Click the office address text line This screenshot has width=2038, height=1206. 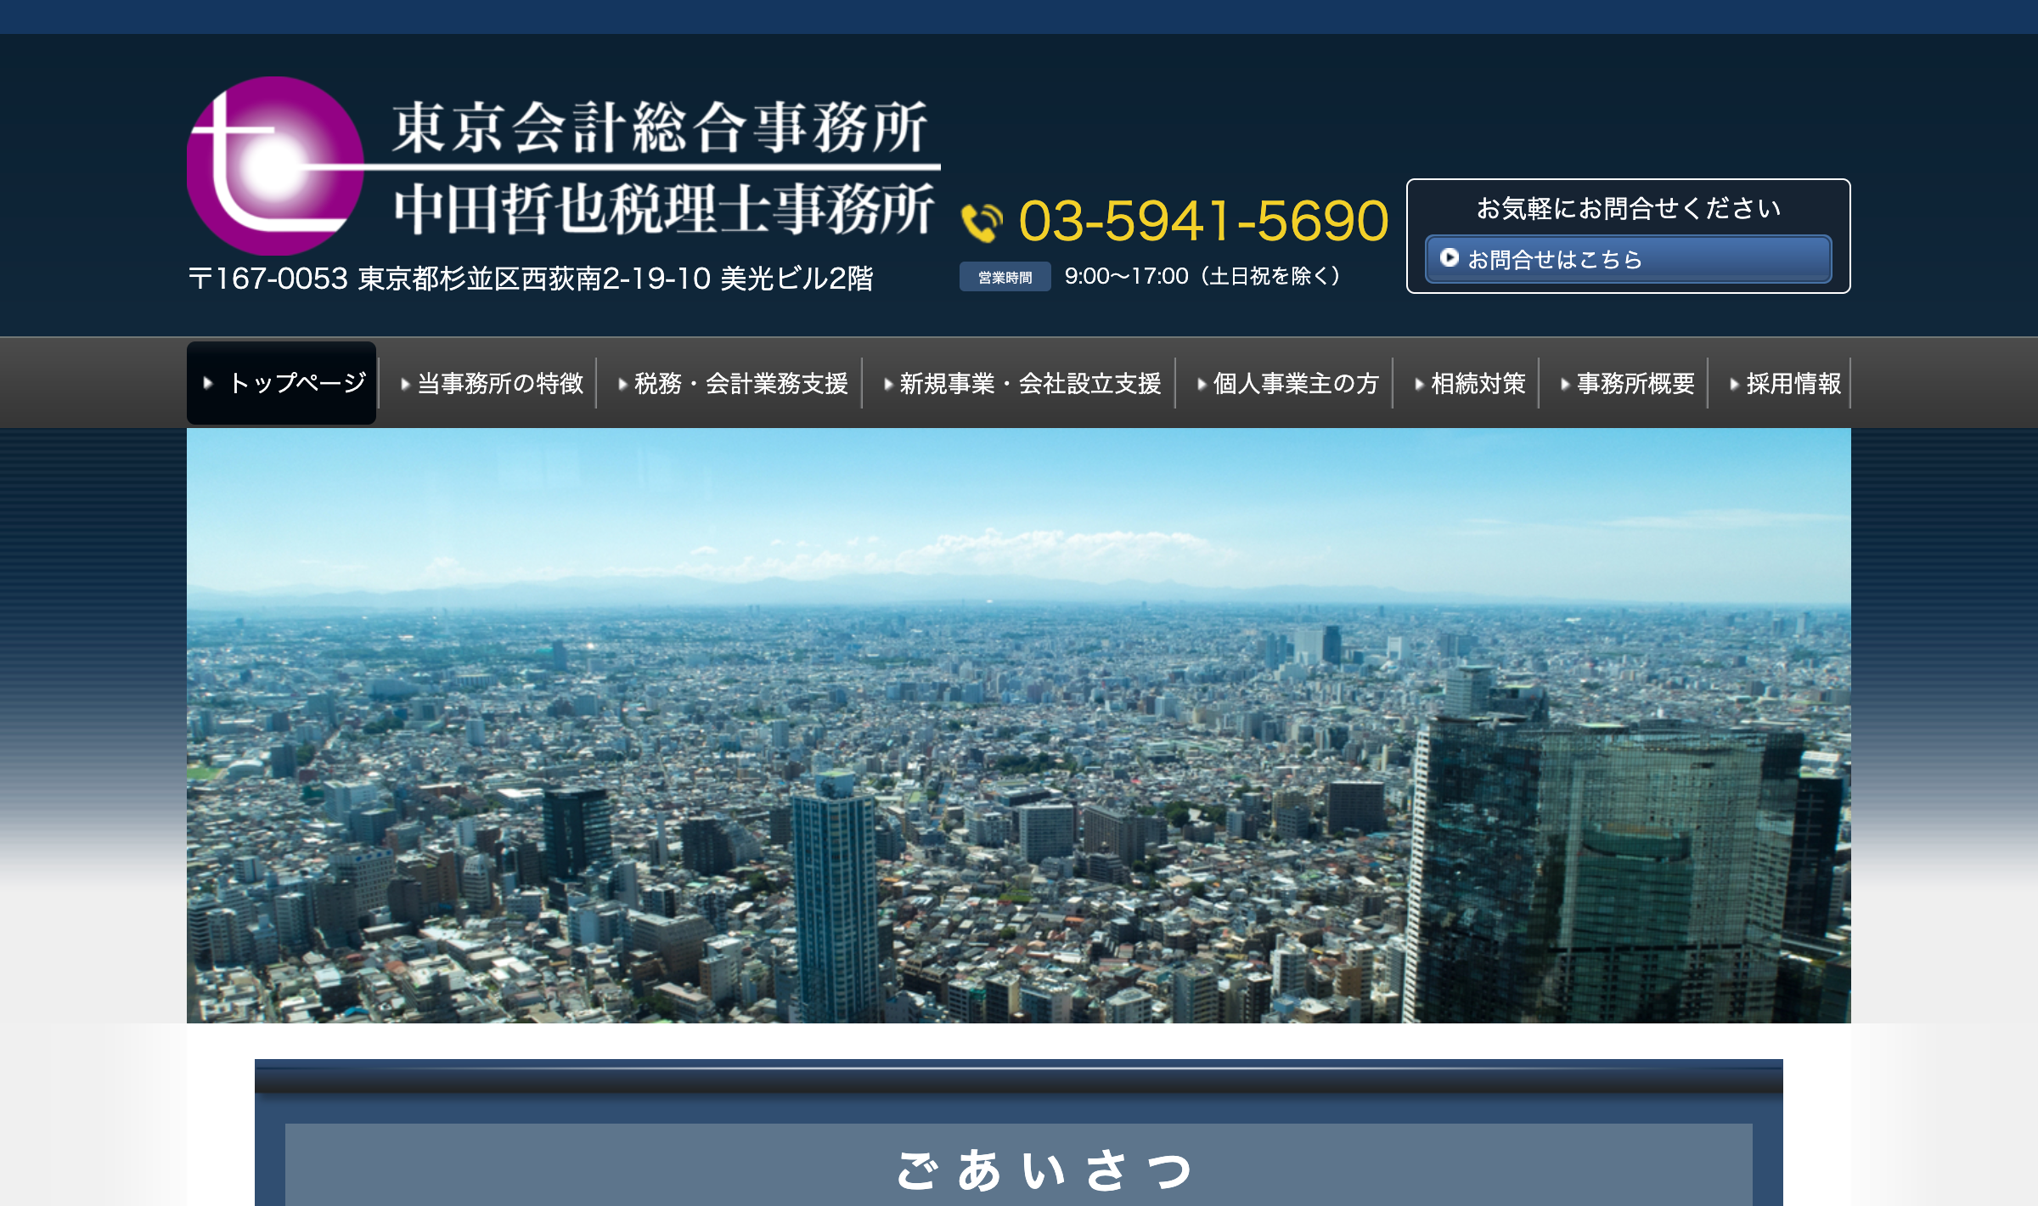pyautogui.click(x=530, y=279)
